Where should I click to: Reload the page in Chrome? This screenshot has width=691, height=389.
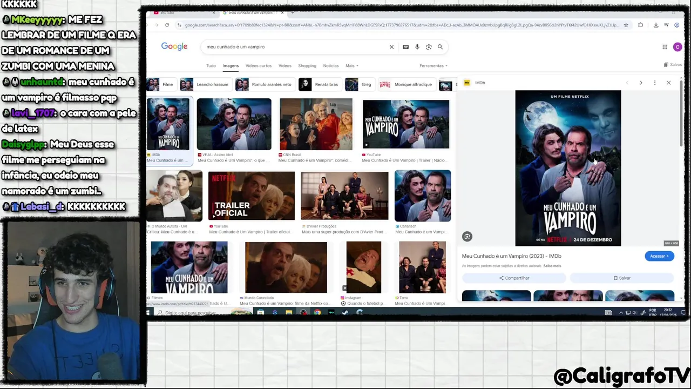point(167,25)
